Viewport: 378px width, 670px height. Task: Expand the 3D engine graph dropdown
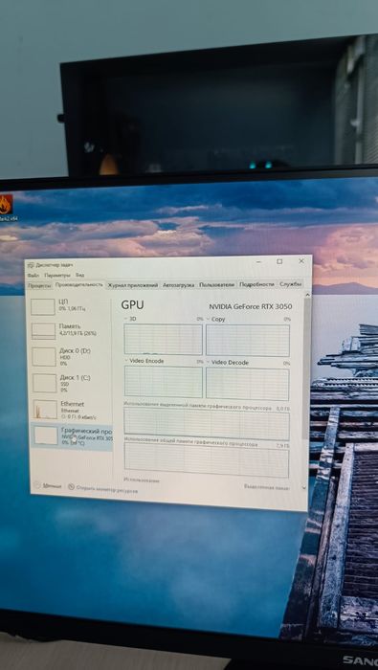[126, 319]
